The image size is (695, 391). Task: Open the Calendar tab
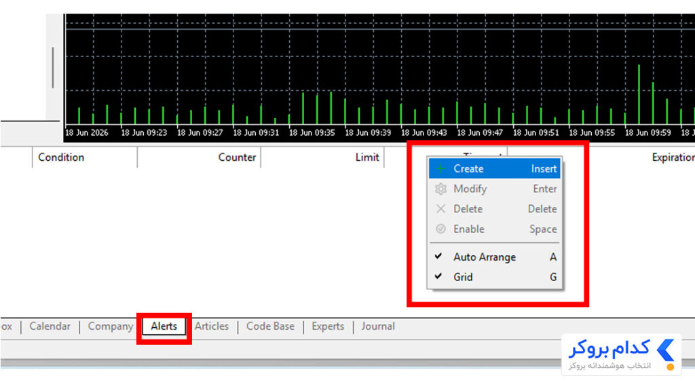coord(50,327)
